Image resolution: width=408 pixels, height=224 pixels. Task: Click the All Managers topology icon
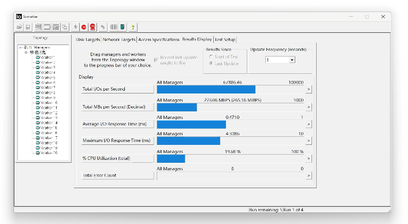(x=26, y=47)
